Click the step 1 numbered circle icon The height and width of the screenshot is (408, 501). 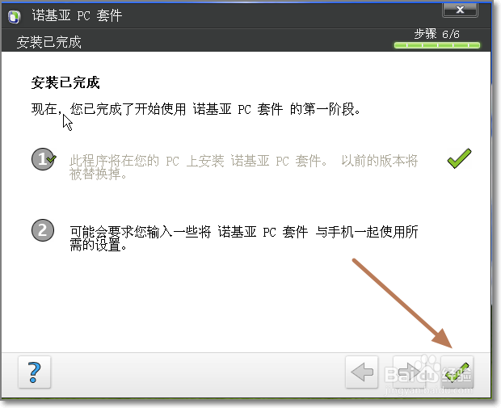[43, 159]
